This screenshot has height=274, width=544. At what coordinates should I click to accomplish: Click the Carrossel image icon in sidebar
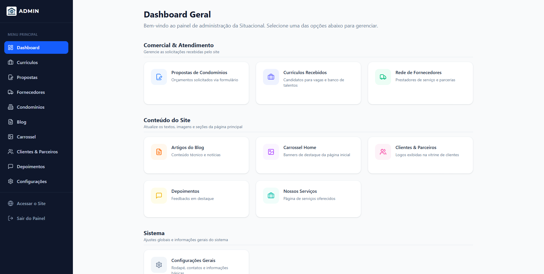point(11,137)
